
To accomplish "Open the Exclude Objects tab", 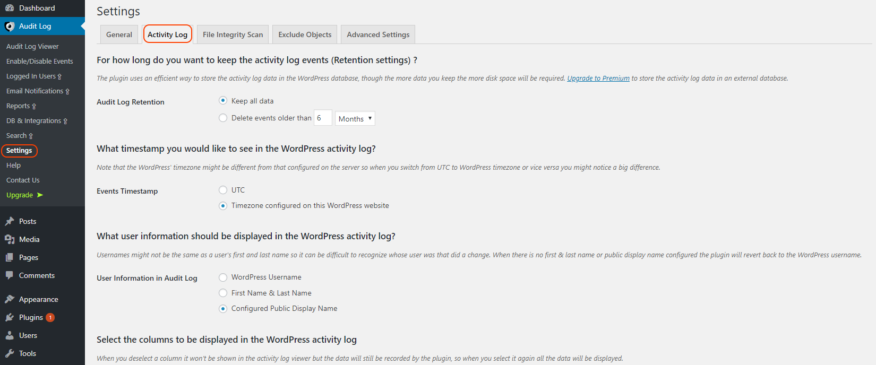I will coord(305,34).
